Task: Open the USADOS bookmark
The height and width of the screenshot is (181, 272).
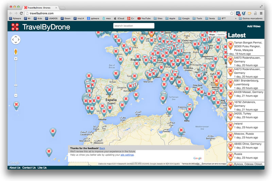Action: [51, 18]
